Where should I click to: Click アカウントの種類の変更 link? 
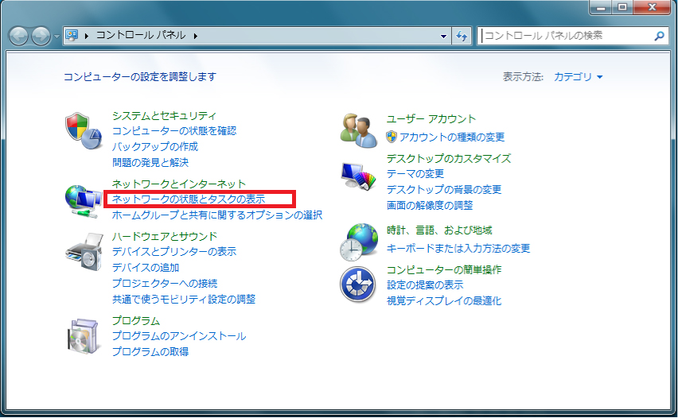coord(452,137)
